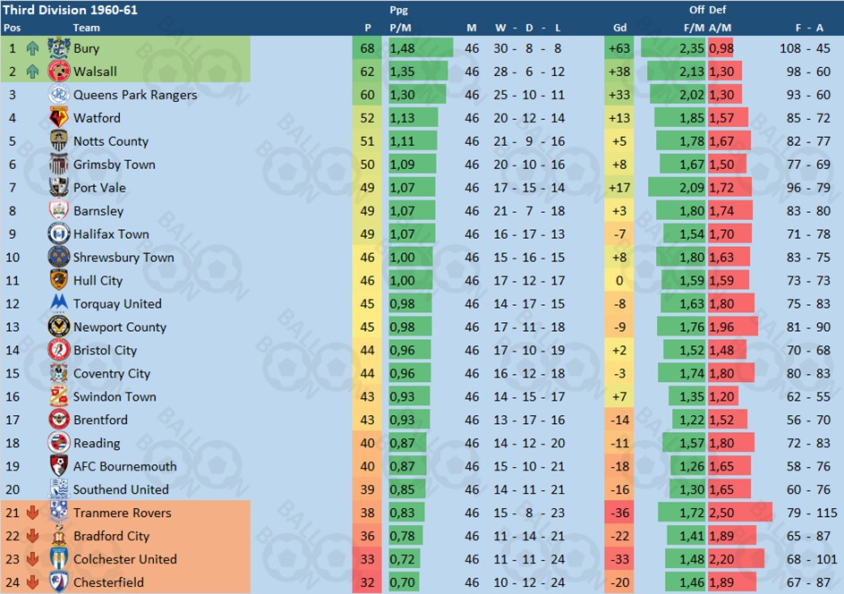Click the AFC Bournemouth club badge

pyautogui.click(x=59, y=466)
